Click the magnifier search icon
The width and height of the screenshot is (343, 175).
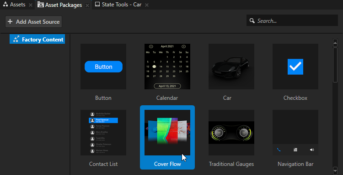pos(252,21)
